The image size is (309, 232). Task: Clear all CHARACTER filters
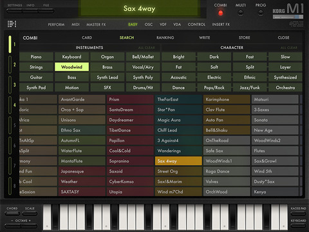[x=289, y=48]
